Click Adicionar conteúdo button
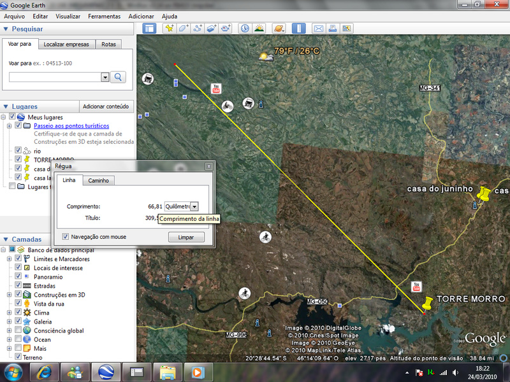The height and width of the screenshot is (382, 510). (106, 106)
